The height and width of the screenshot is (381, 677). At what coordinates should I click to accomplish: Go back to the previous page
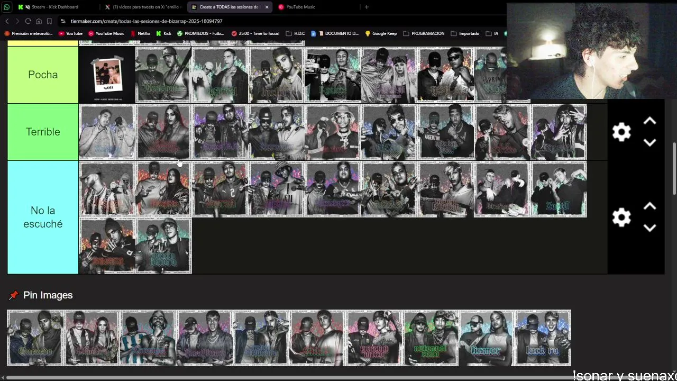click(7, 21)
